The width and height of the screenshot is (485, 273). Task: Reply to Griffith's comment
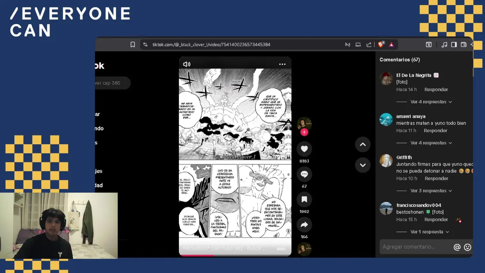point(436,178)
